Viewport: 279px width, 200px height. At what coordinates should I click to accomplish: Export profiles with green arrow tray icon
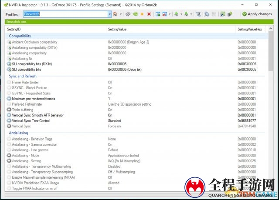pyautogui.click(x=176, y=14)
